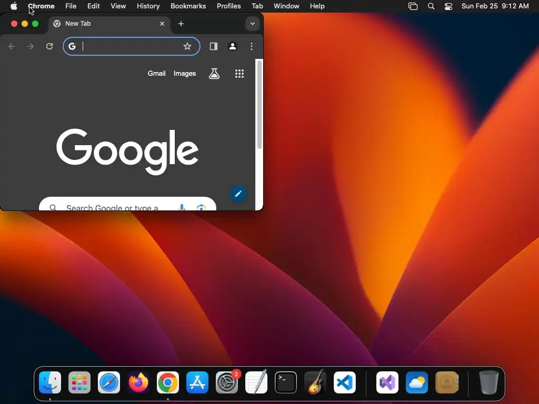Image resolution: width=539 pixels, height=404 pixels.
Task: Open the View menu
Action: click(x=118, y=6)
